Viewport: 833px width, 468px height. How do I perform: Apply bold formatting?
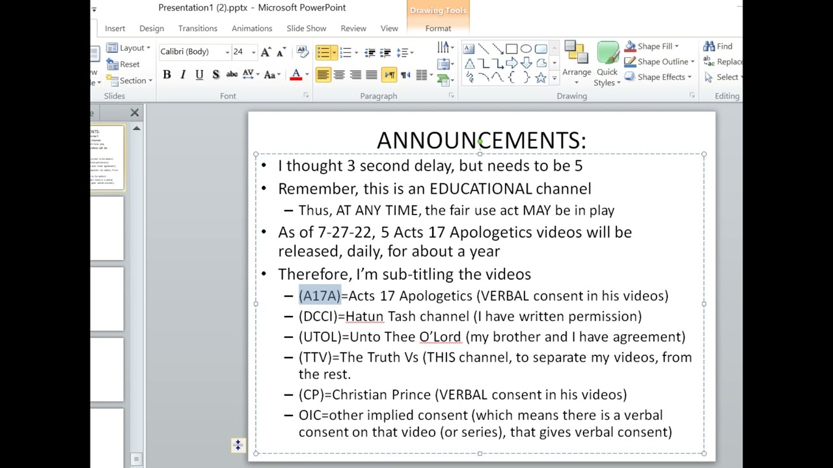point(167,75)
